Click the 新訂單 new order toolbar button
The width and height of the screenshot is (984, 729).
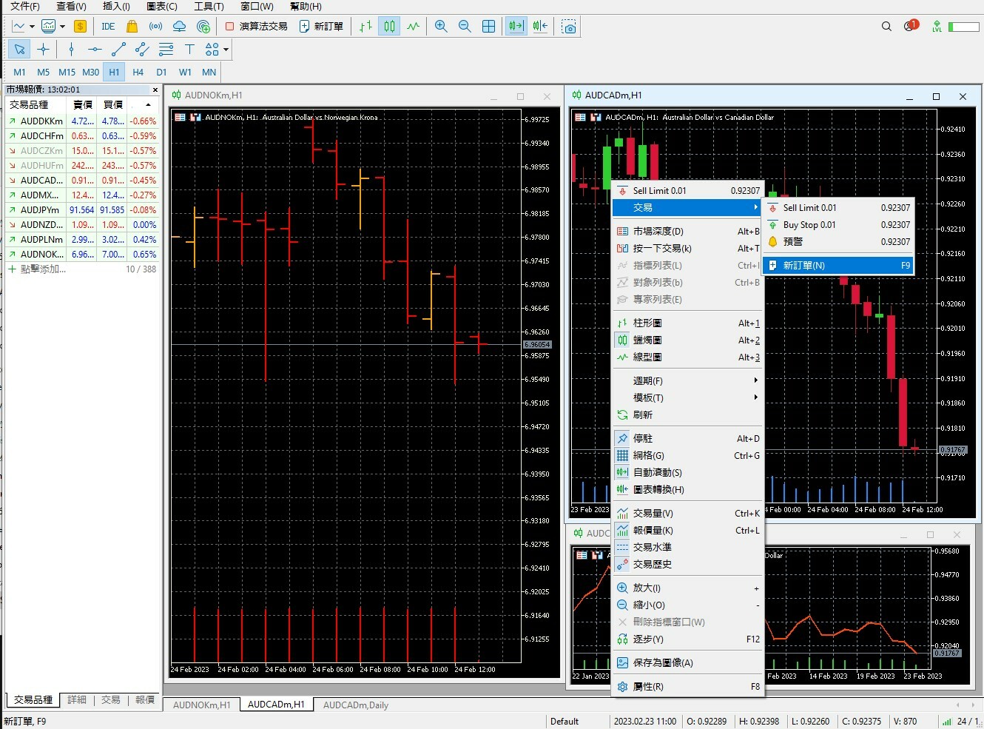321,27
